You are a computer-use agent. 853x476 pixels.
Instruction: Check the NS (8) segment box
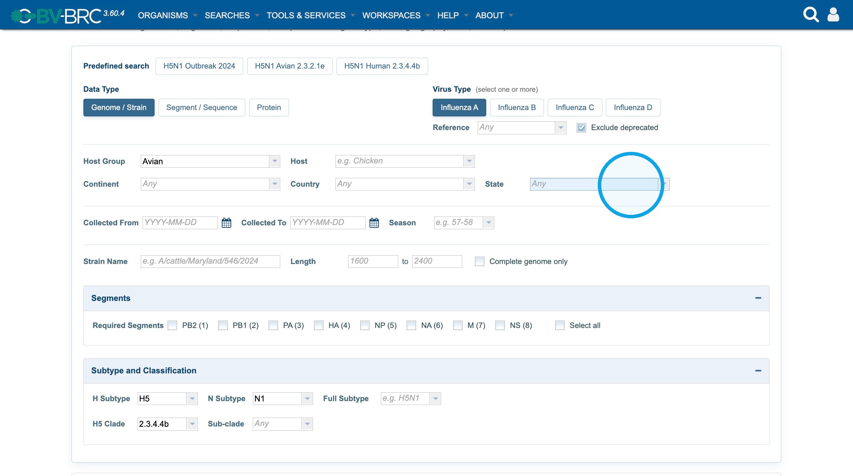500,326
